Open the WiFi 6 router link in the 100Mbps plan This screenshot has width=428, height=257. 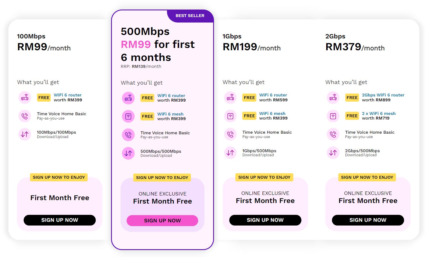click(67, 95)
